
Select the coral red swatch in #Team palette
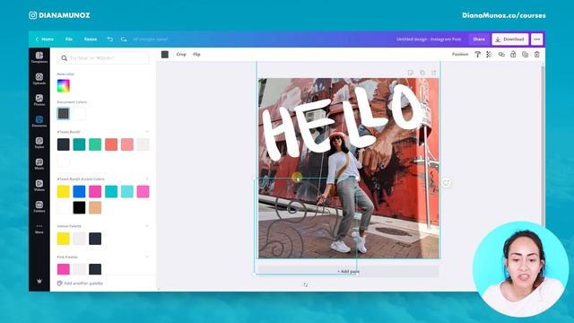click(x=111, y=144)
